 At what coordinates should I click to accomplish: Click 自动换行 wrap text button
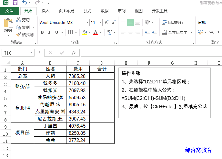(173, 22)
